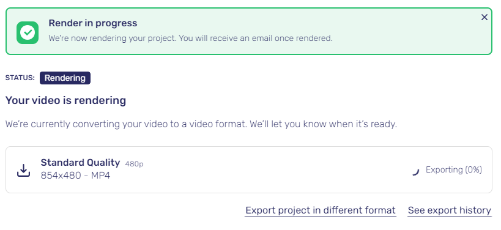Open the See export history link

450,210
